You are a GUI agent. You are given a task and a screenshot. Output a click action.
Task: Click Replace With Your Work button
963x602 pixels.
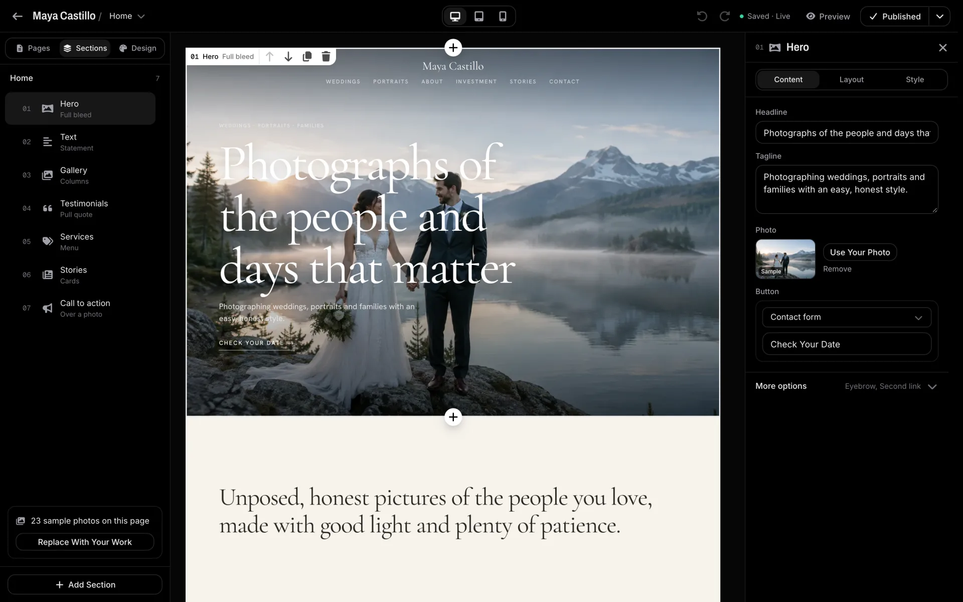pyautogui.click(x=85, y=542)
